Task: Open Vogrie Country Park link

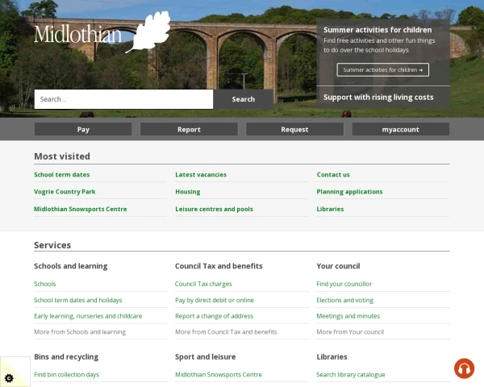Action: click(65, 192)
